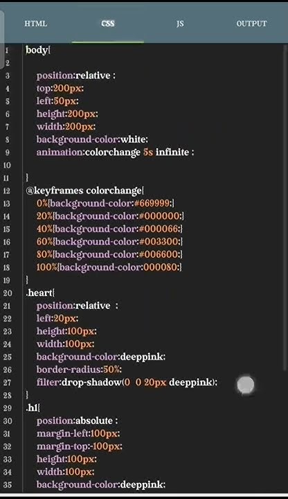Switch to the HTML tab
Viewport: 288px width, 499px height.
pyautogui.click(x=36, y=24)
